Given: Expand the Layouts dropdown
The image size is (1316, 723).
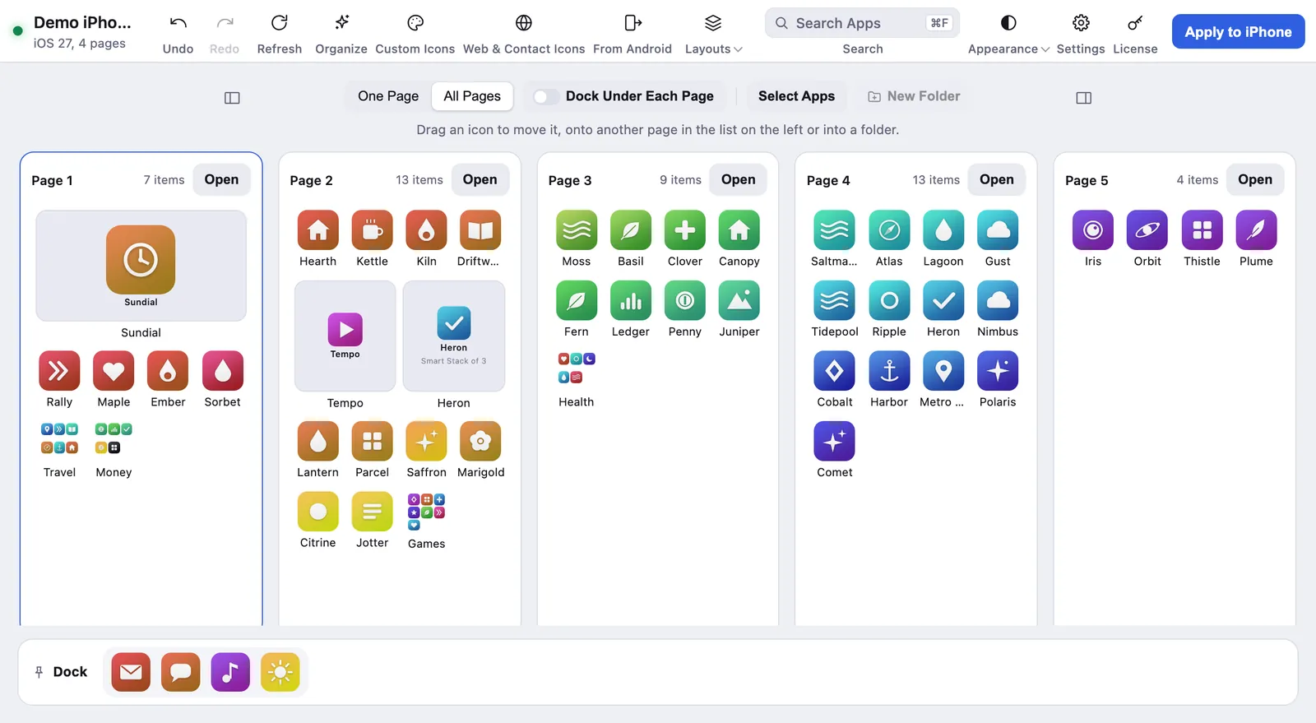Looking at the screenshot, I should [713, 33].
